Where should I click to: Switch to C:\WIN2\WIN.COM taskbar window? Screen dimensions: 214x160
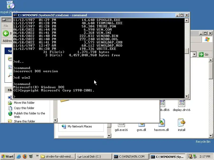[131, 157]
